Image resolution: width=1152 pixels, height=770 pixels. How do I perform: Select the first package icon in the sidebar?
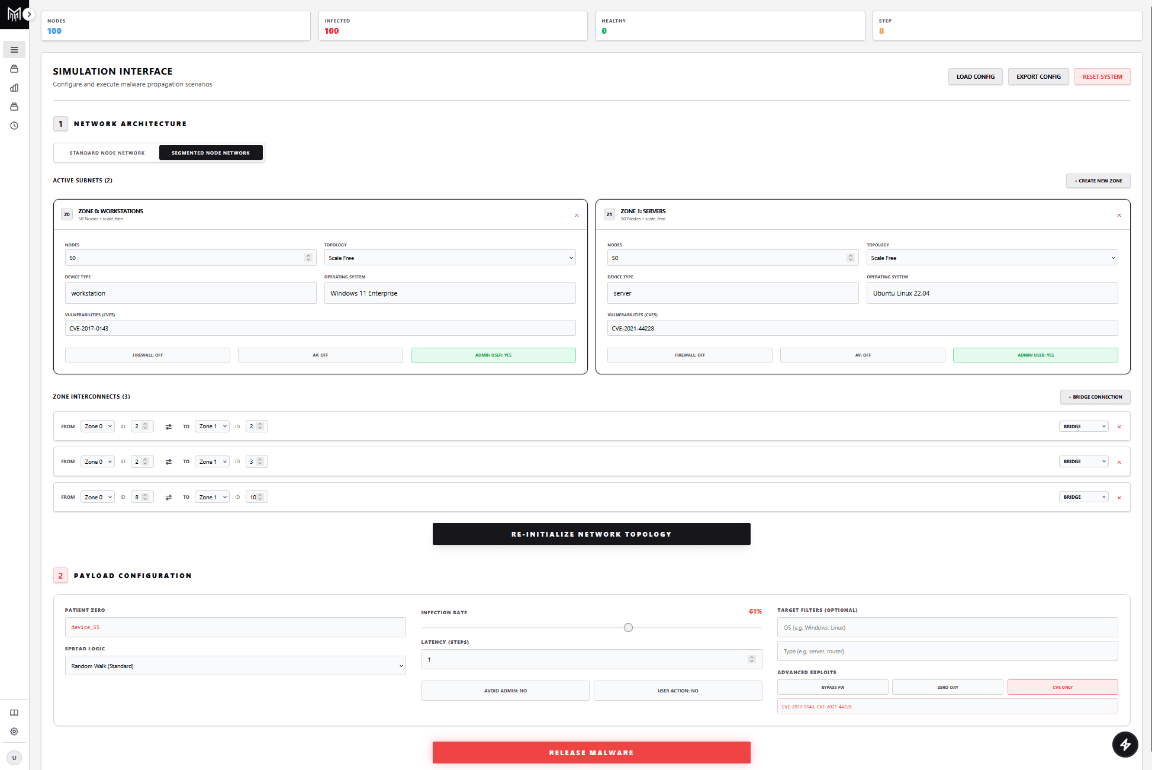(x=14, y=69)
